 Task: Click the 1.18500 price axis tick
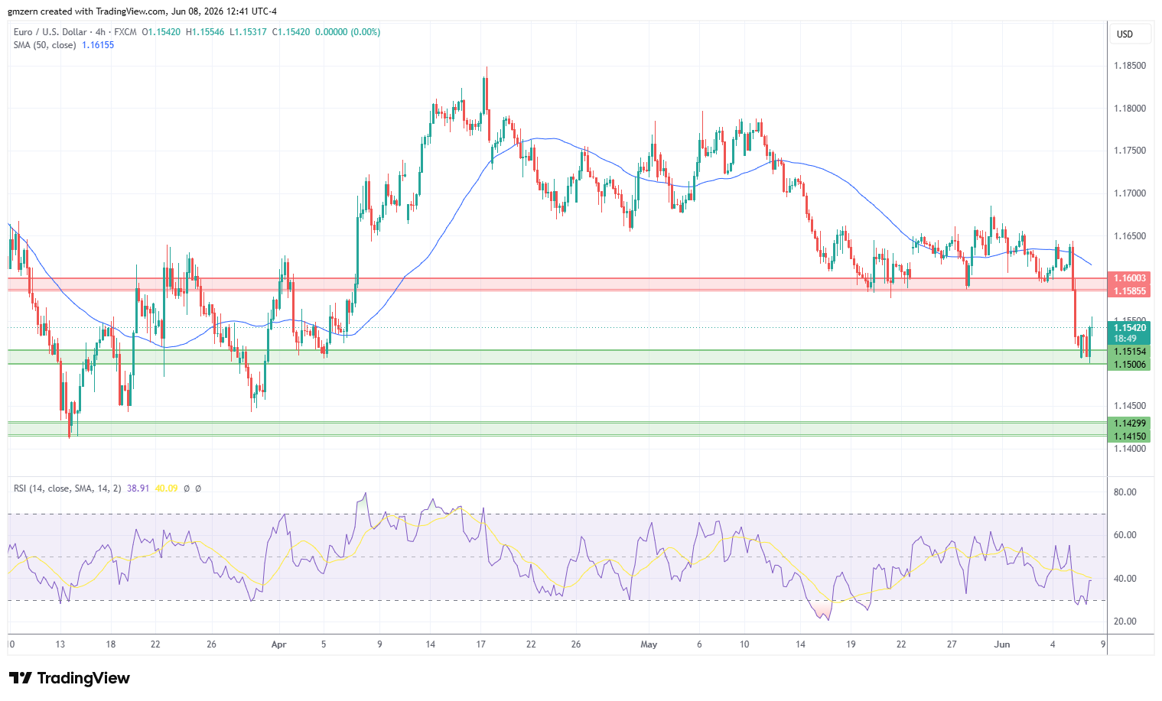pyautogui.click(x=1130, y=66)
